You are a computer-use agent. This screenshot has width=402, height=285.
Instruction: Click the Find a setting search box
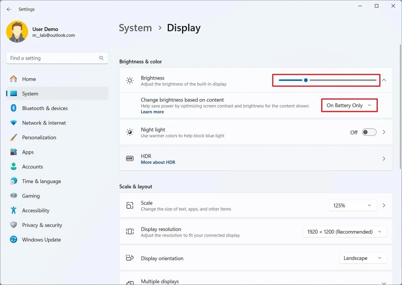[x=57, y=58]
